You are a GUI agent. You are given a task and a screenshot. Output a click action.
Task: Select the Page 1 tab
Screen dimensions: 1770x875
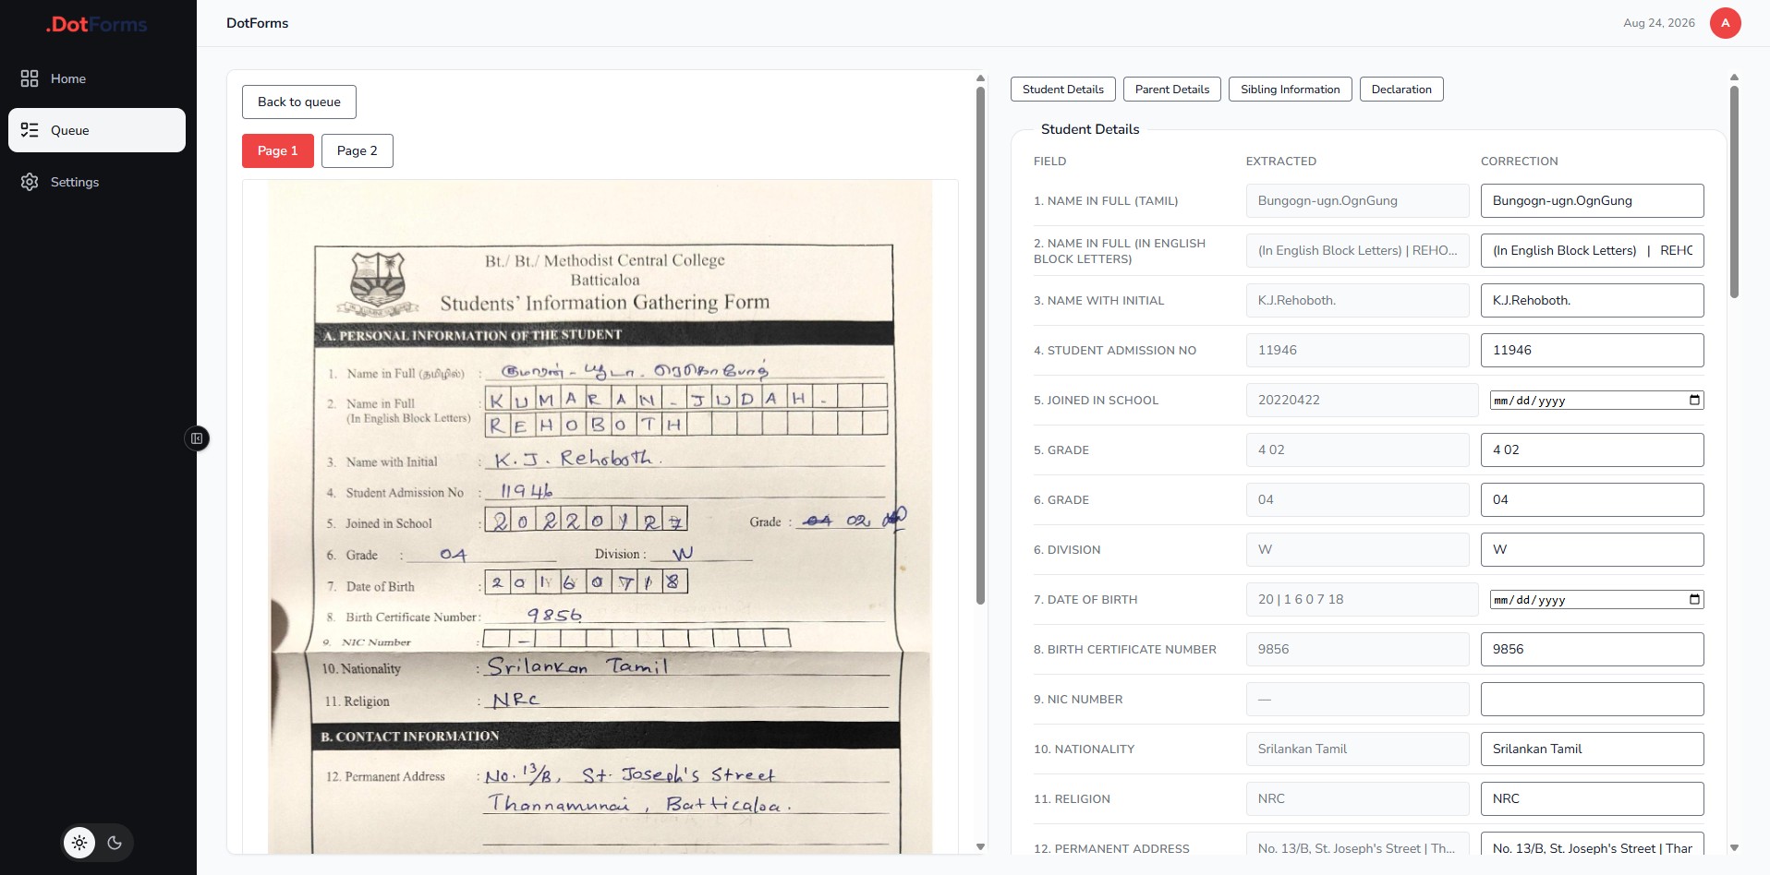pos(278,150)
